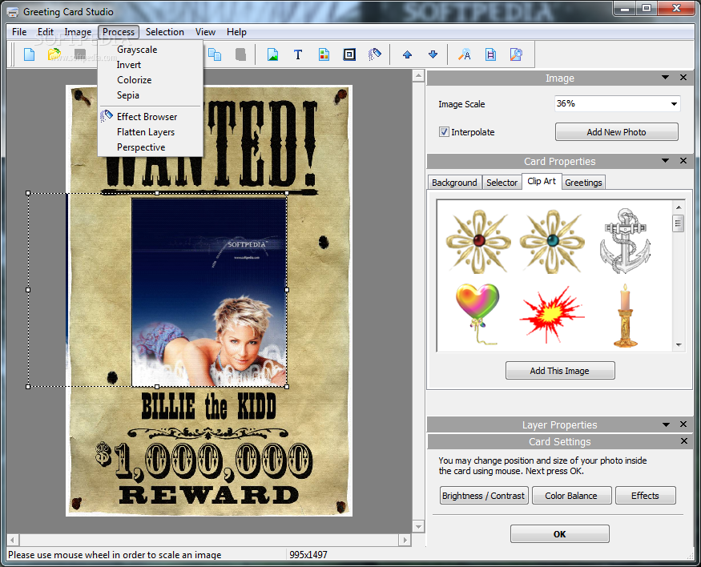
Task: Close the Layer Properties panel
Action: 683,424
